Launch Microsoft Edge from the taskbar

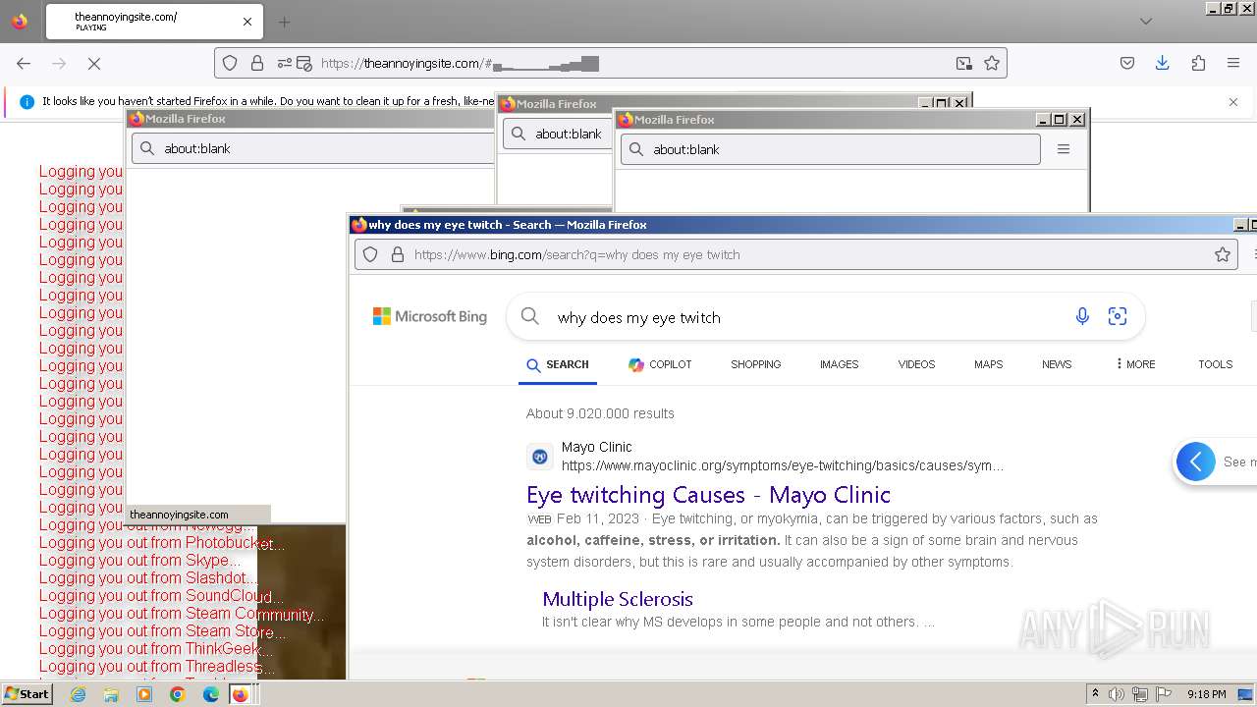coord(211,694)
